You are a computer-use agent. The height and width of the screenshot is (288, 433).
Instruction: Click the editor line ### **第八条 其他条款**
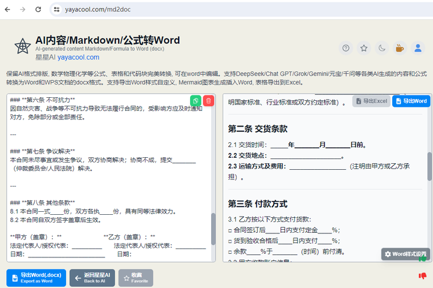[x=43, y=203]
